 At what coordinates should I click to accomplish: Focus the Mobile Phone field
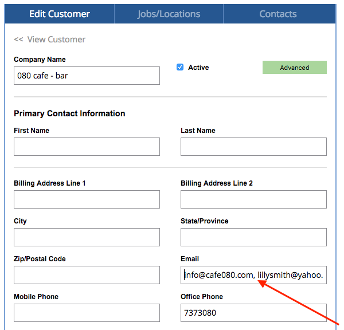tap(87, 313)
